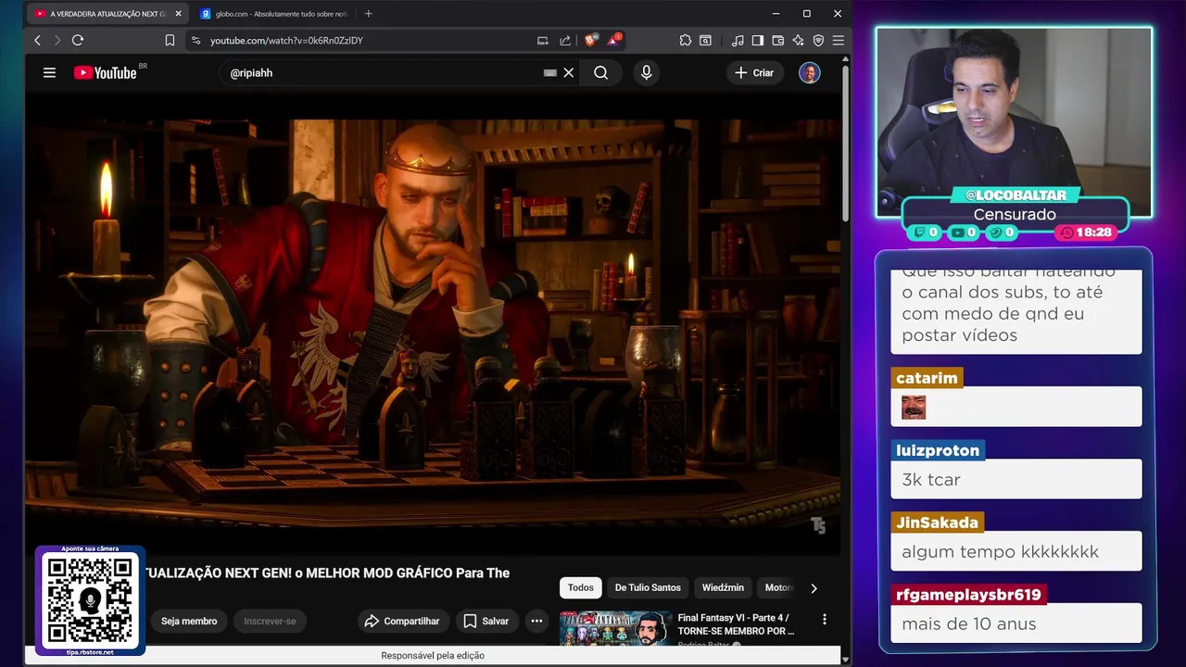Viewport: 1186px width, 667px height.
Task: Click rfgameplaysbr619 username in chat
Action: click(x=968, y=595)
